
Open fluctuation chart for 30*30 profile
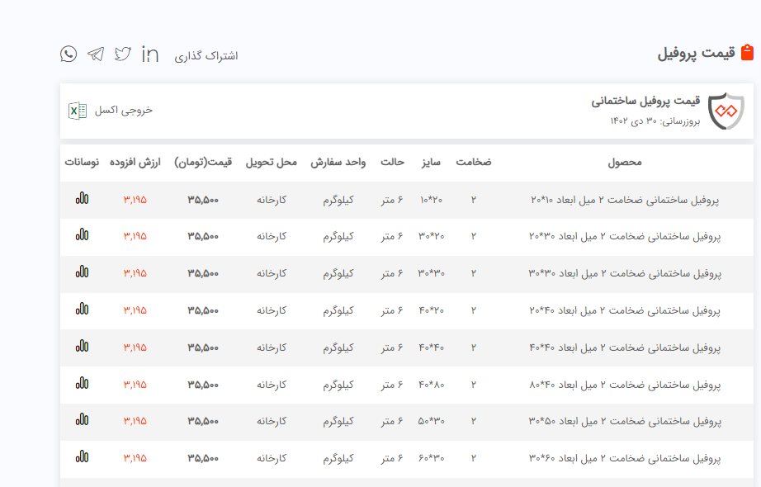tap(82, 272)
